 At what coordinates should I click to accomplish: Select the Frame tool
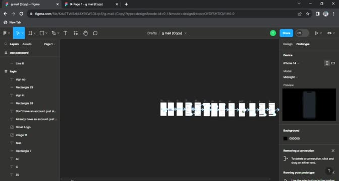point(30,33)
